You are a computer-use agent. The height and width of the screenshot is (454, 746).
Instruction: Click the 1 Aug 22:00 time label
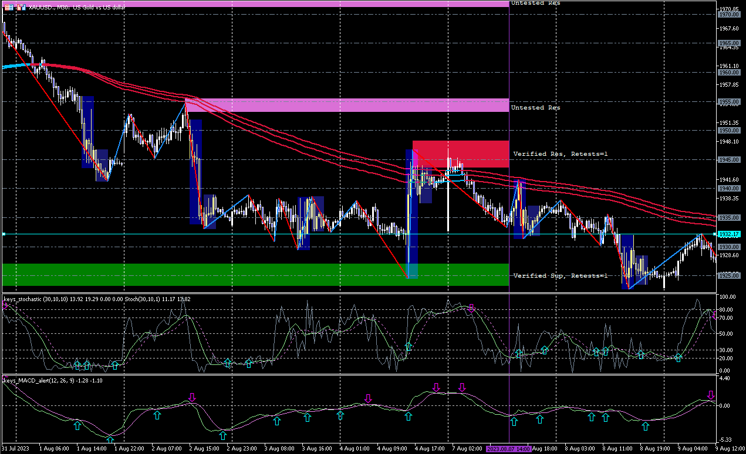click(x=129, y=449)
